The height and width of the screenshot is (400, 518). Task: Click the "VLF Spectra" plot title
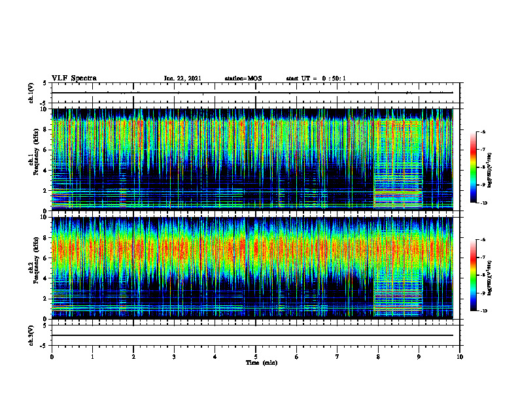pyautogui.click(x=74, y=78)
